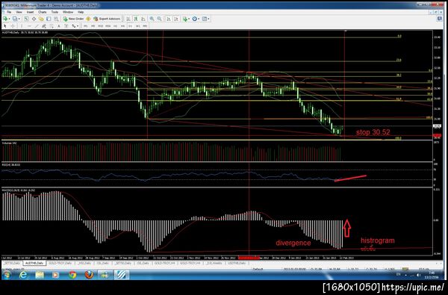Expand the New Chart dropdown arrow

[x=9, y=19]
